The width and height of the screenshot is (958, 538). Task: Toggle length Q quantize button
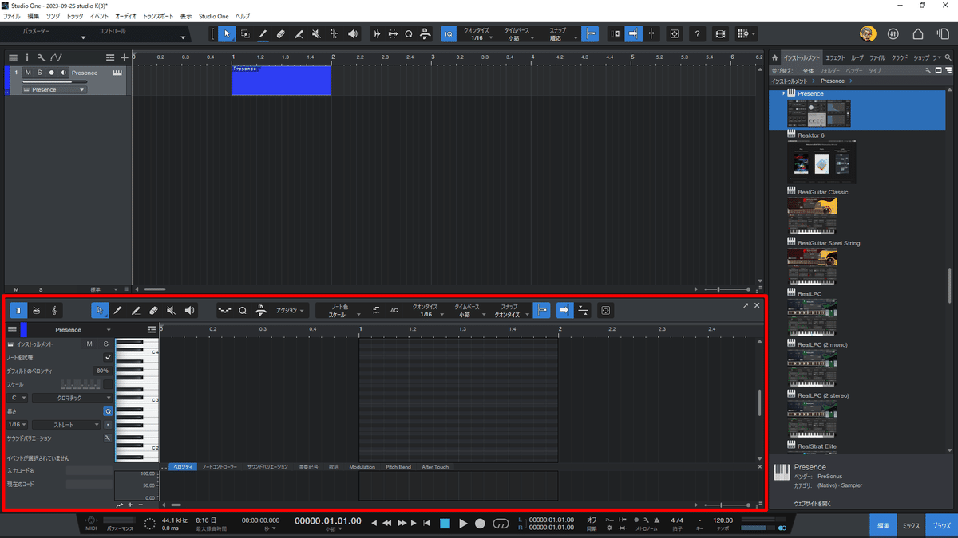(108, 411)
